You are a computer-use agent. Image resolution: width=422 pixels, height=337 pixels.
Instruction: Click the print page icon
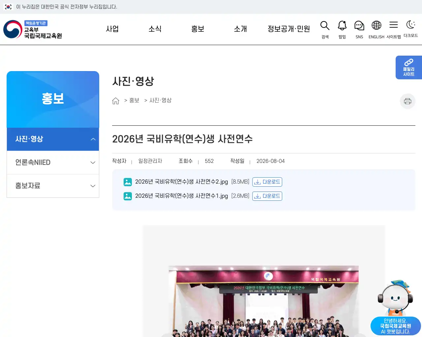pyautogui.click(x=407, y=101)
